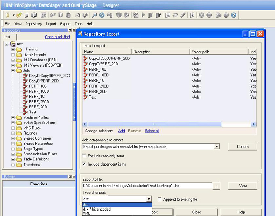Open Job components to export dropdown

[217, 146]
